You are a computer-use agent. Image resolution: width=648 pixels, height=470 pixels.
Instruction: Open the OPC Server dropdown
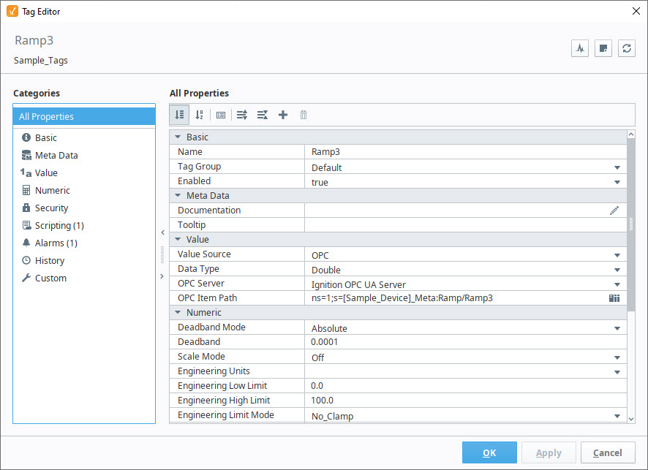(617, 284)
